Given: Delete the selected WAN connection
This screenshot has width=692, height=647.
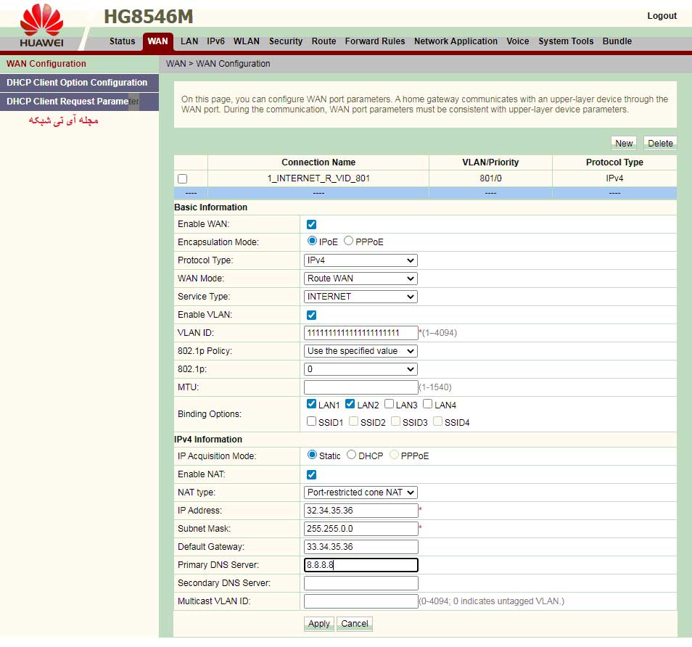Looking at the screenshot, I should click(x=659, y=143).
